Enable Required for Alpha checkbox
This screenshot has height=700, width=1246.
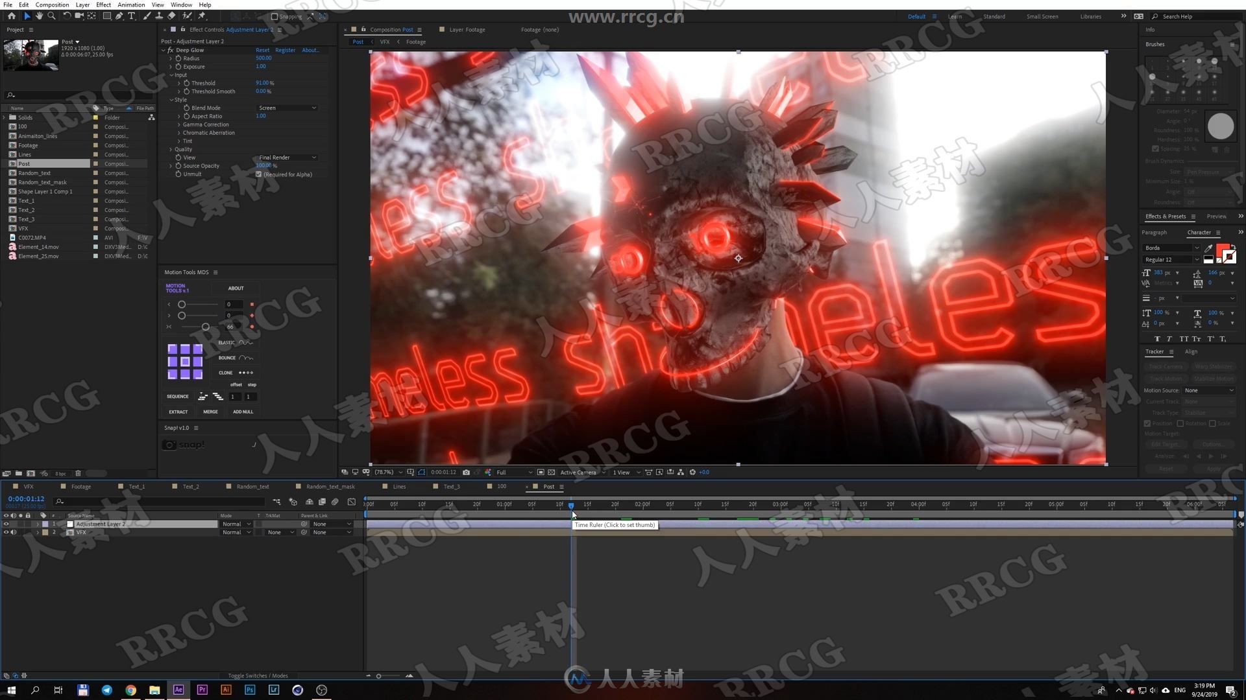[260, 174]
